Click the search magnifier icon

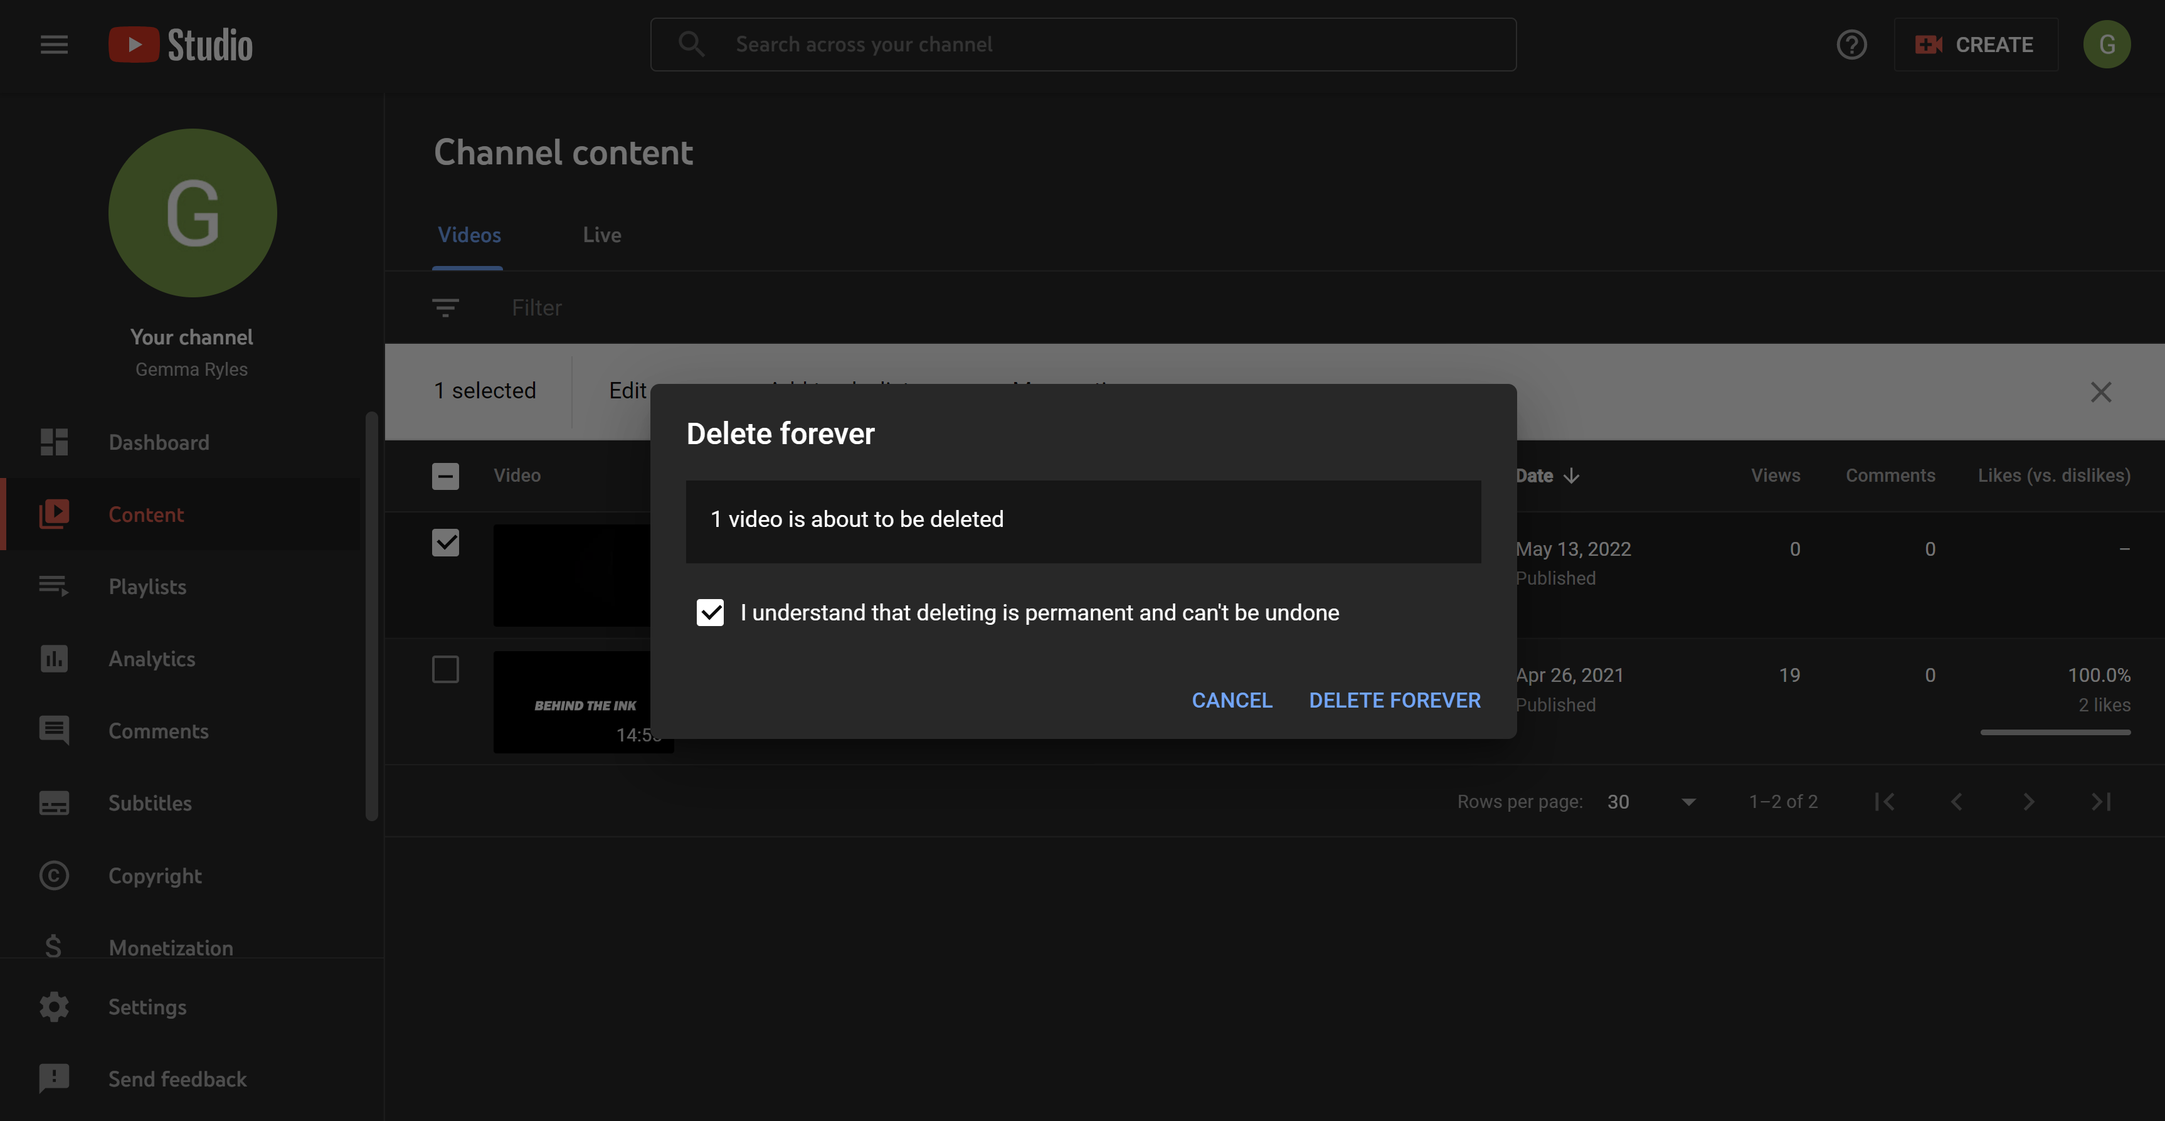[x=691, y=45]
